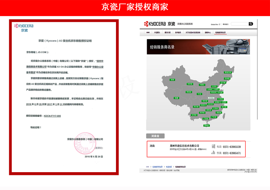Select 江苏省 on the map

tap(220, 99)
